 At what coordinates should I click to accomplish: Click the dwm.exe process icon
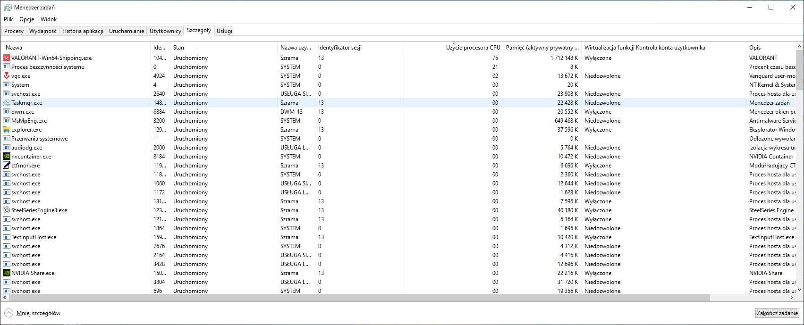coord(7,112)
